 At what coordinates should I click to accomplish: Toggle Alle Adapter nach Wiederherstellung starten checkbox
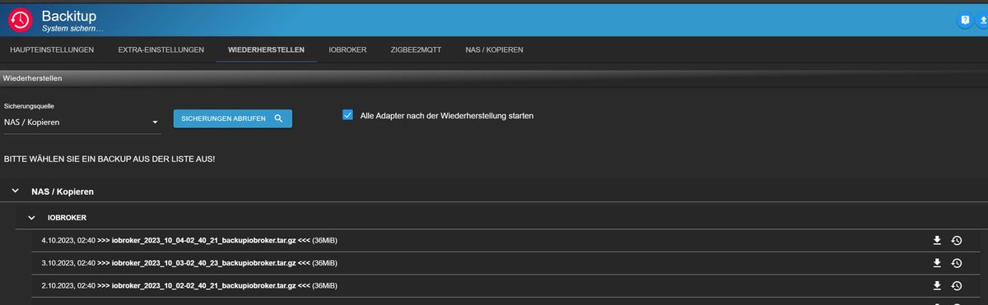point(347,115)
